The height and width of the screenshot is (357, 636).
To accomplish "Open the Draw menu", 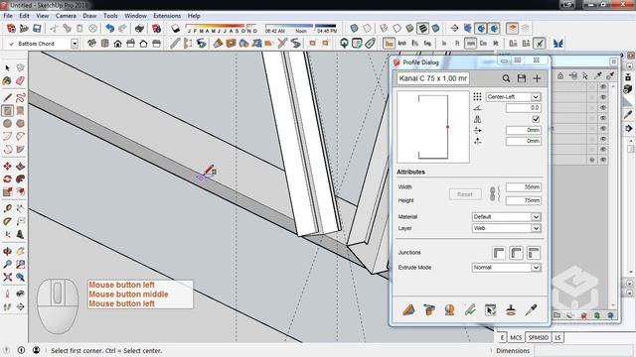I will coord(89,16).
